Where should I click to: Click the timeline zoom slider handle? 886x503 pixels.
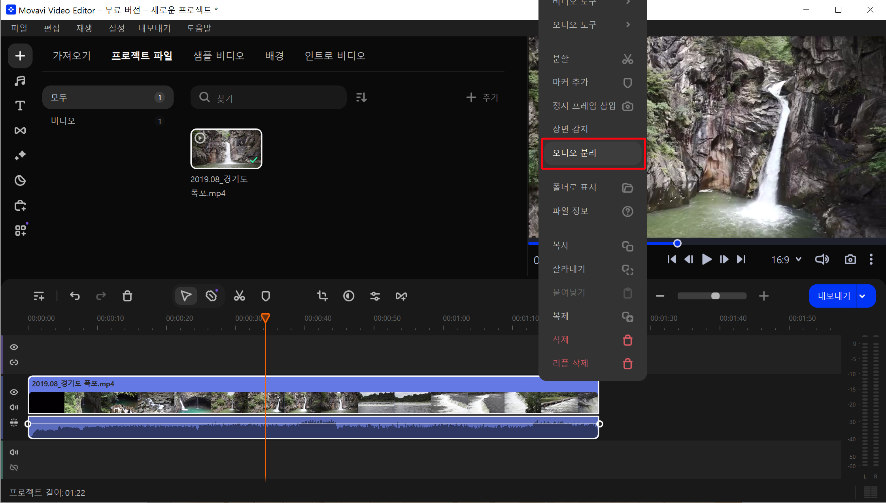(x=715, y=296)
